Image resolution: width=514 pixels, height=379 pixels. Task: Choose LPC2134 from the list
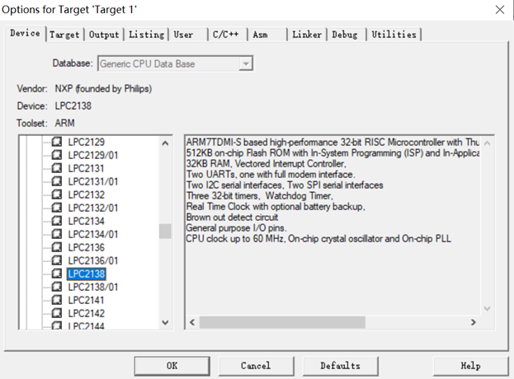(86, 221)
